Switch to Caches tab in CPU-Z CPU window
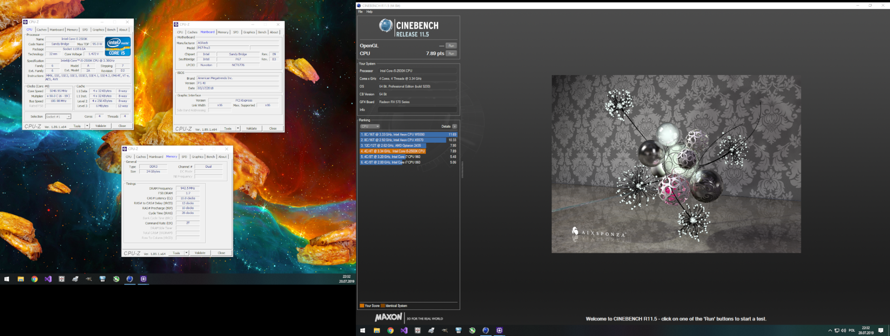Viewport: 890px width, 336px height. 42,30
